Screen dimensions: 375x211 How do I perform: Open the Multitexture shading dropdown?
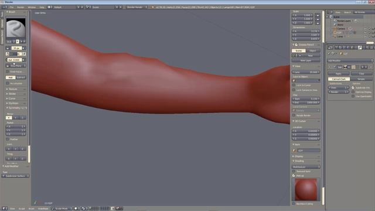306,166
